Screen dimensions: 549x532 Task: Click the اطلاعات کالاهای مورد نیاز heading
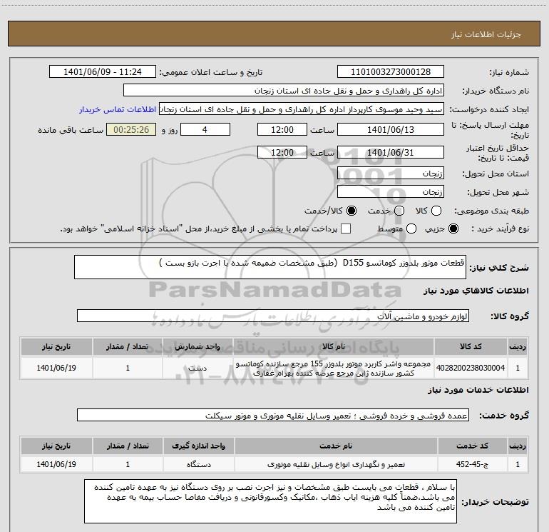476,291
